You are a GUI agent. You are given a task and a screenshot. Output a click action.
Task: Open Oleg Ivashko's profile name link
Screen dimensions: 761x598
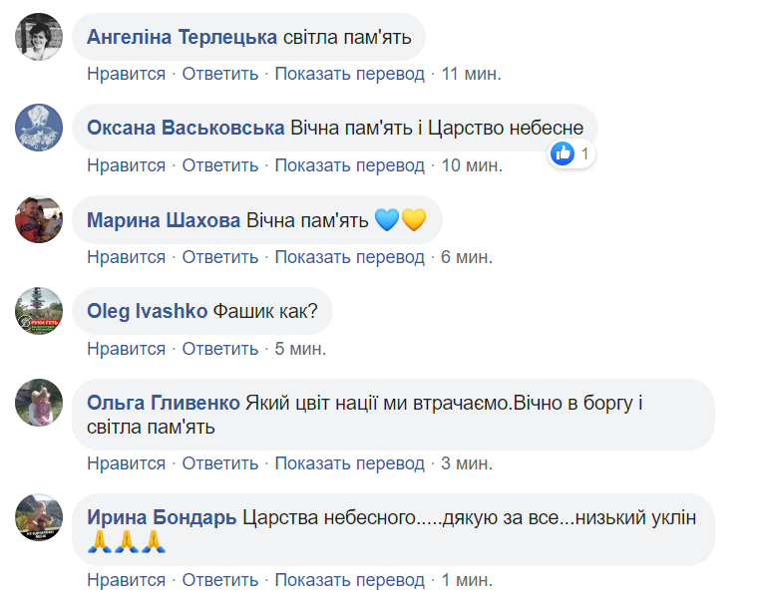click(149, 312)
